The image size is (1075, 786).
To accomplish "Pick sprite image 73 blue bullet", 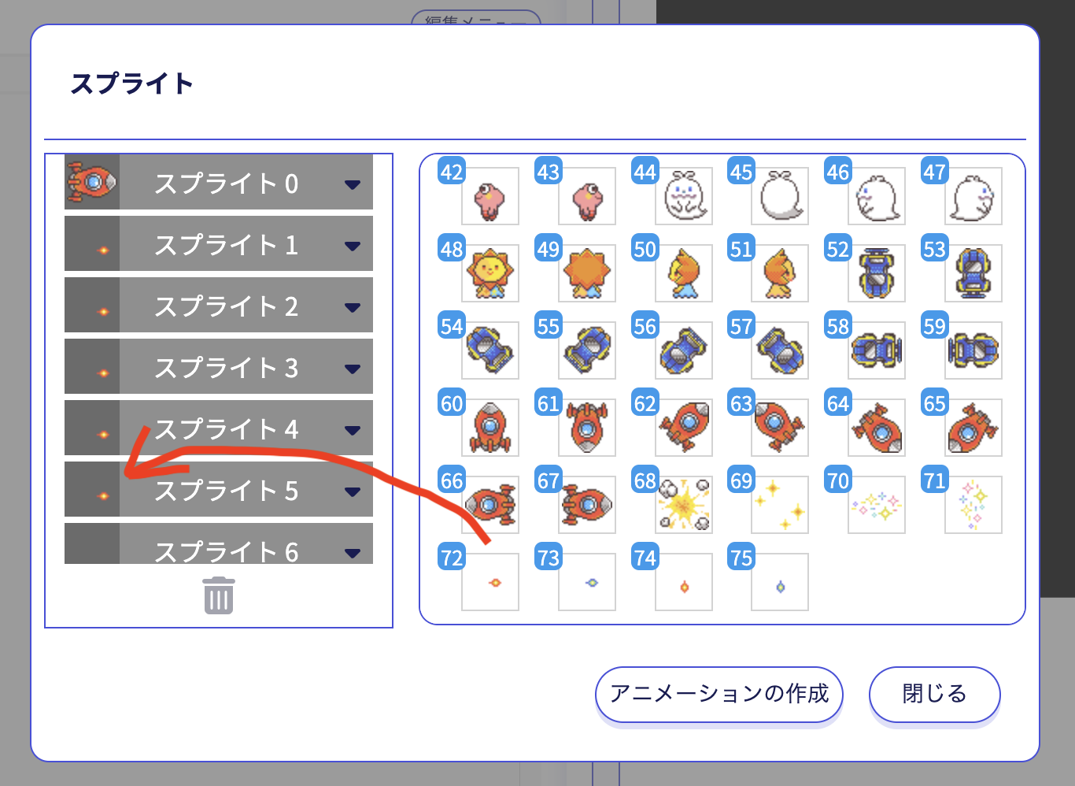I will pos(587,582).
